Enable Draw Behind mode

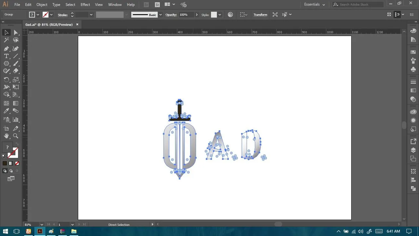tap(11, 171)
